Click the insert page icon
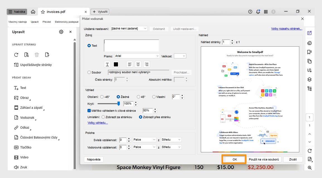The image size is (322, 178). (47, 55)
